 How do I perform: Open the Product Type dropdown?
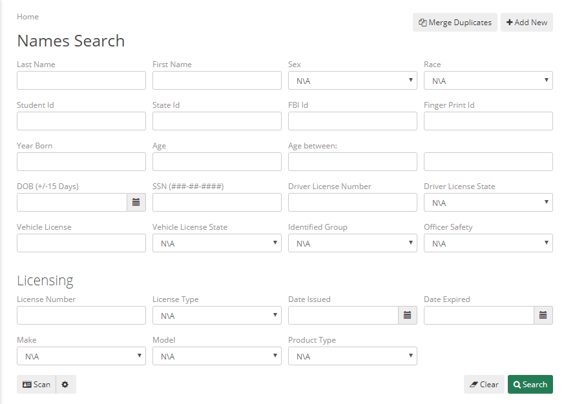pos(353,356)
